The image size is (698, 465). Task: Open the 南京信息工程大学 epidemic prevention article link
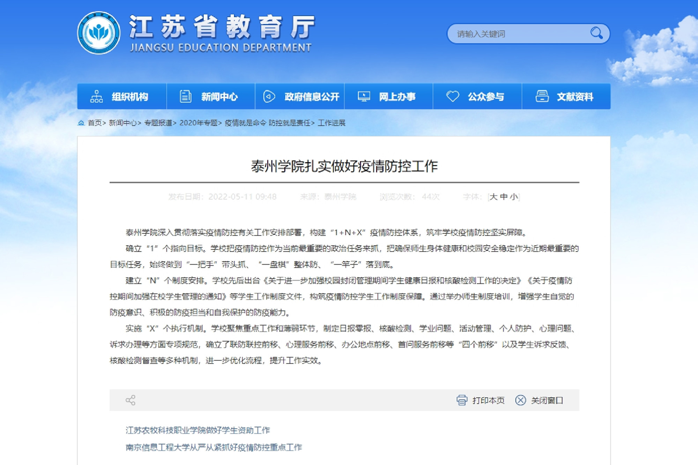click(214, 447)
